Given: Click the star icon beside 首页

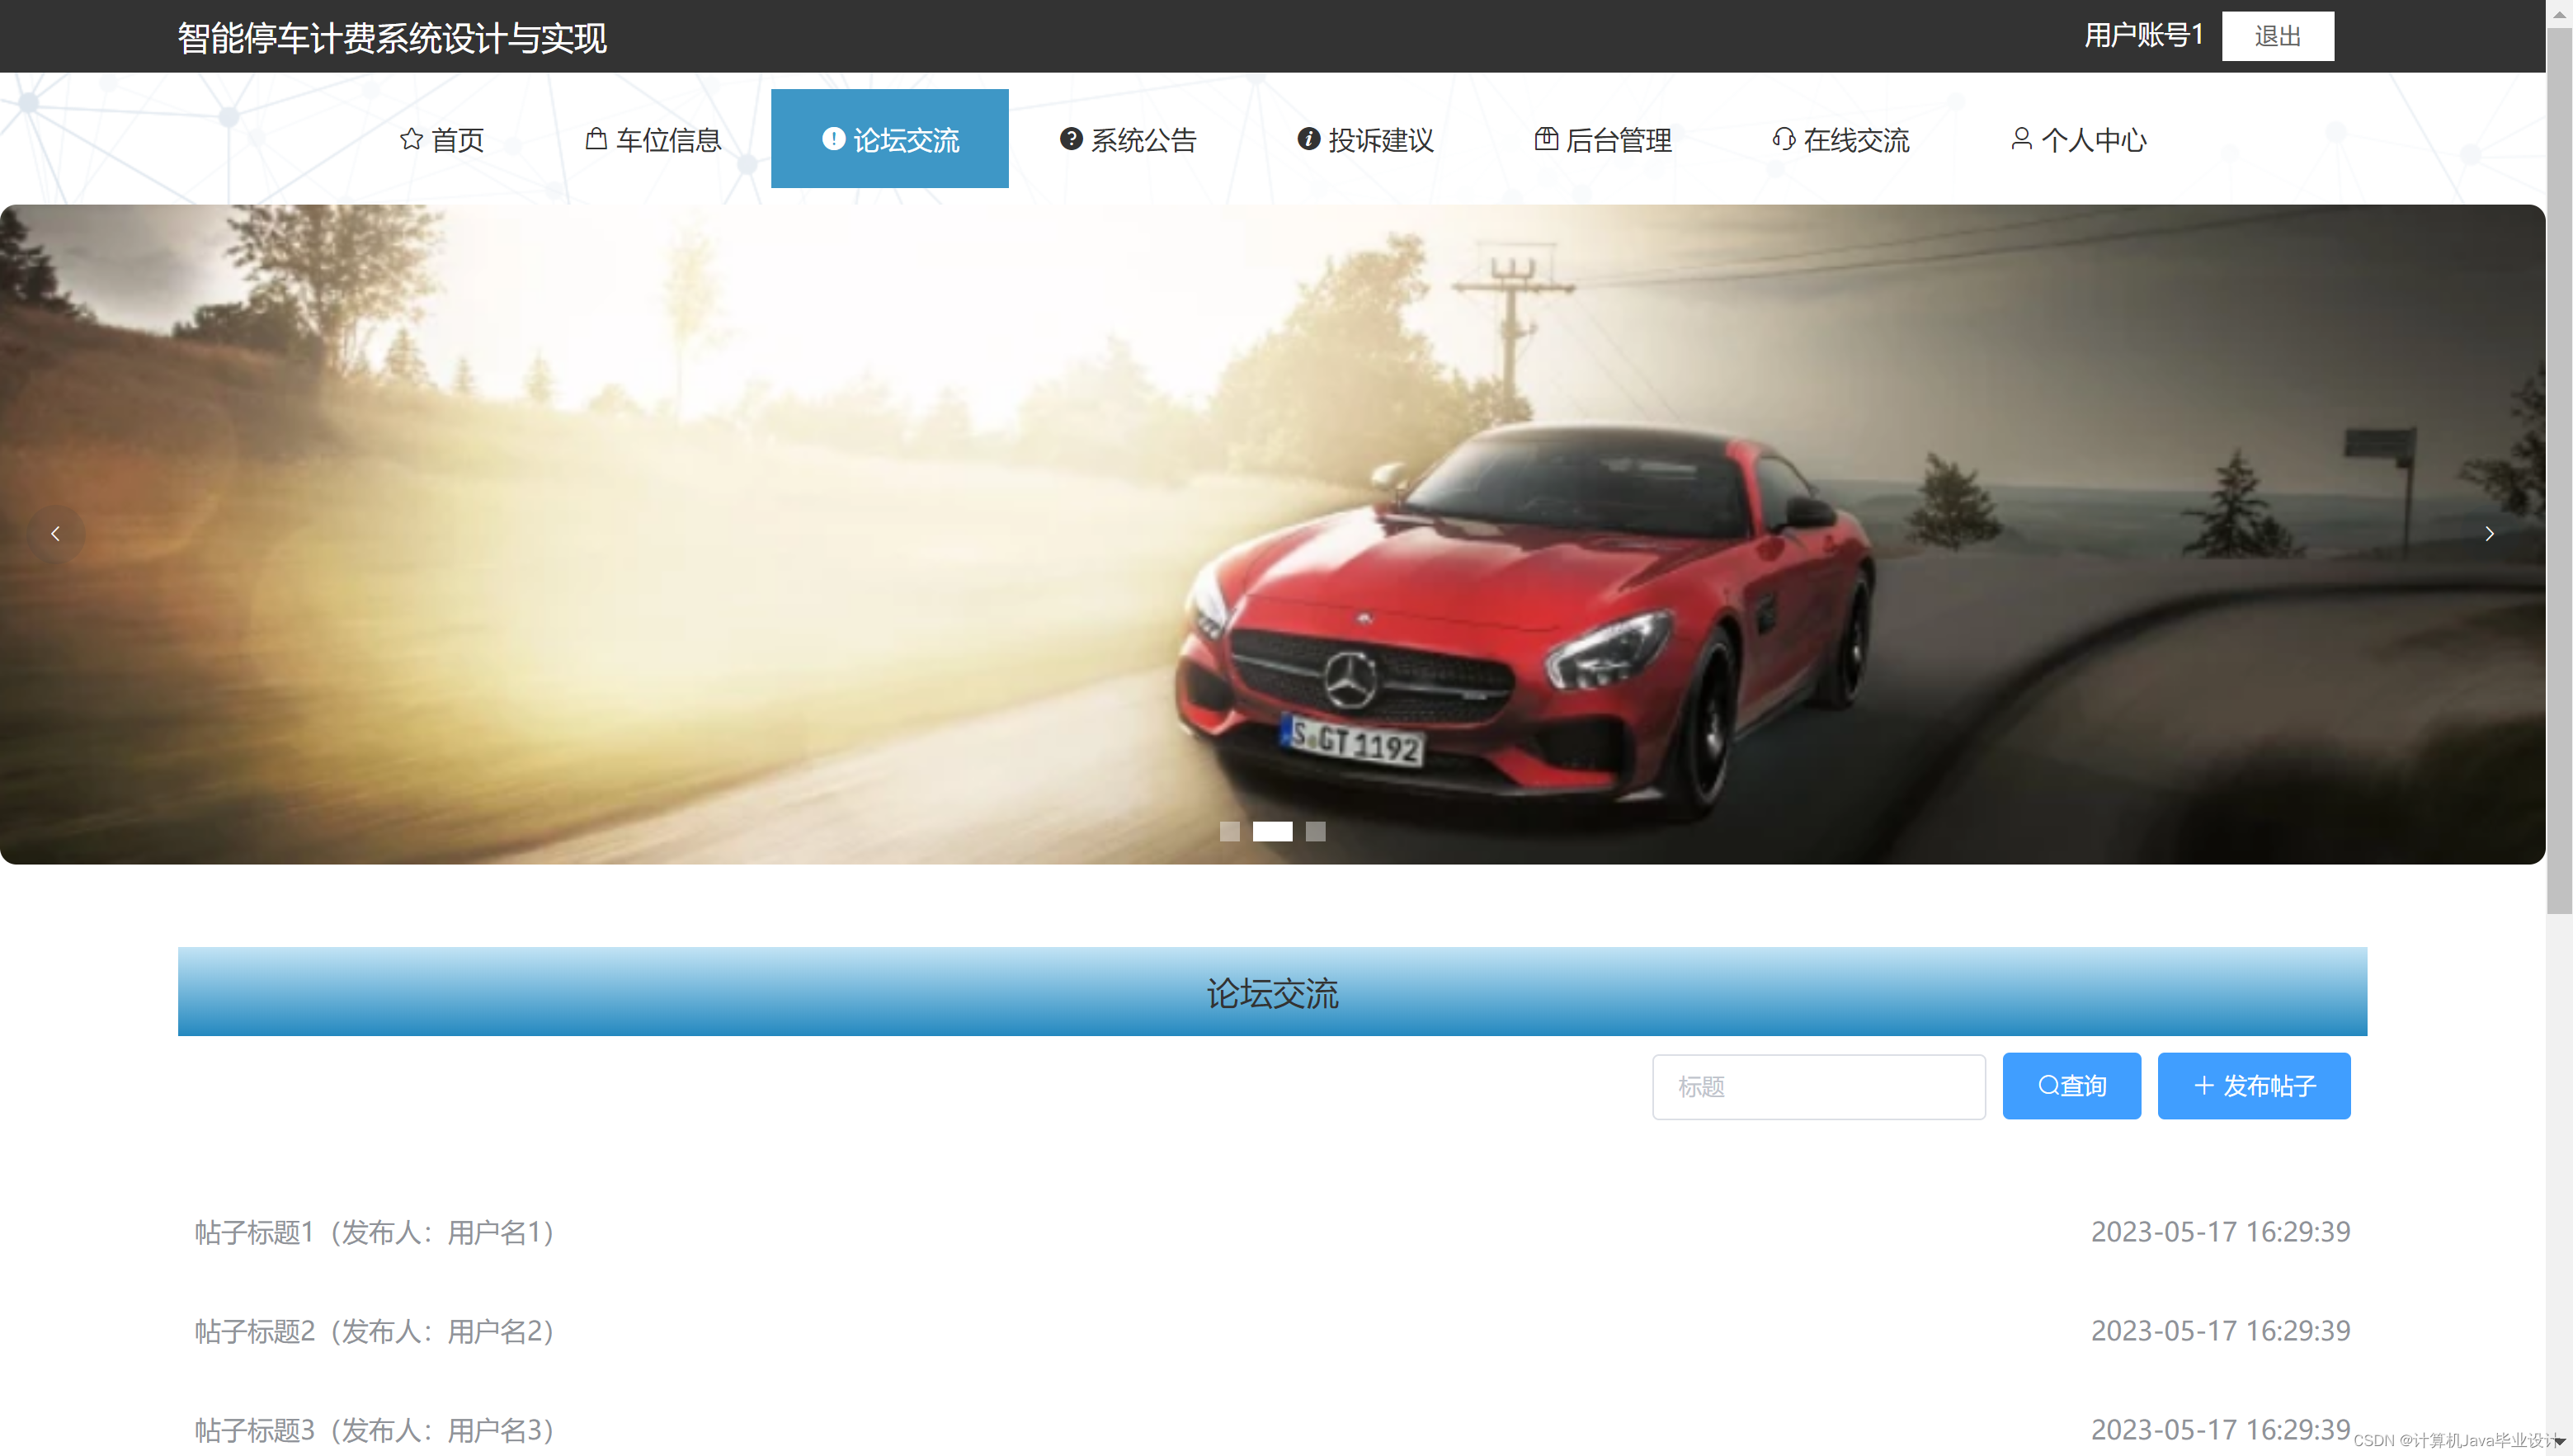Looking at the screenshot, I should (x=411, y=139).
